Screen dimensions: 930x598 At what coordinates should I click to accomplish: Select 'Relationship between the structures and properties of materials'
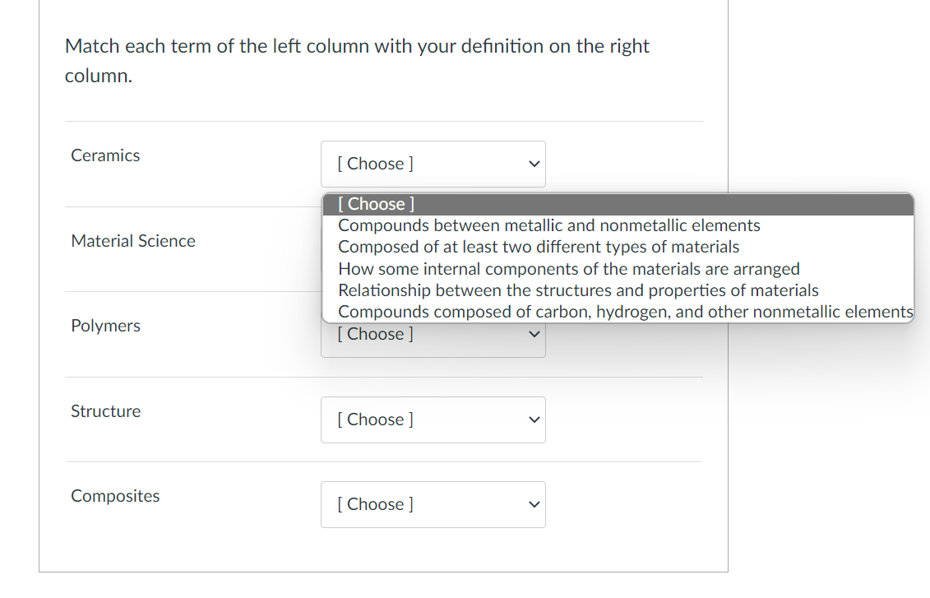578,290
